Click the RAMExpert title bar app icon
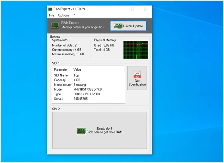The width and height of the screenshot is (224, 163). pos(50,9)
